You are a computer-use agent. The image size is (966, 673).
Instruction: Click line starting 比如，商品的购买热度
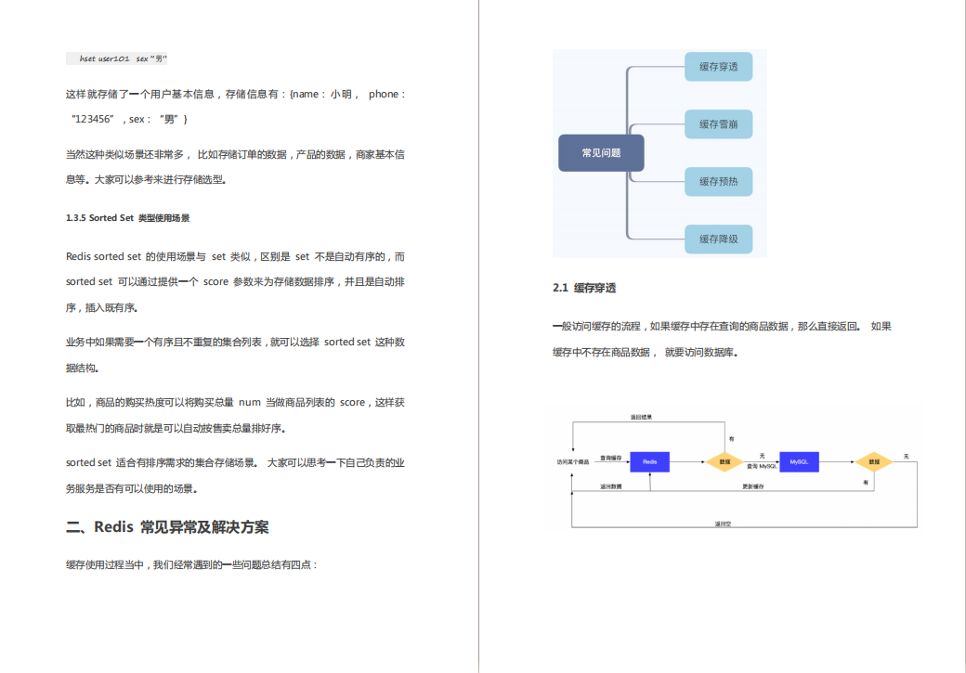(x=235, y=402)
